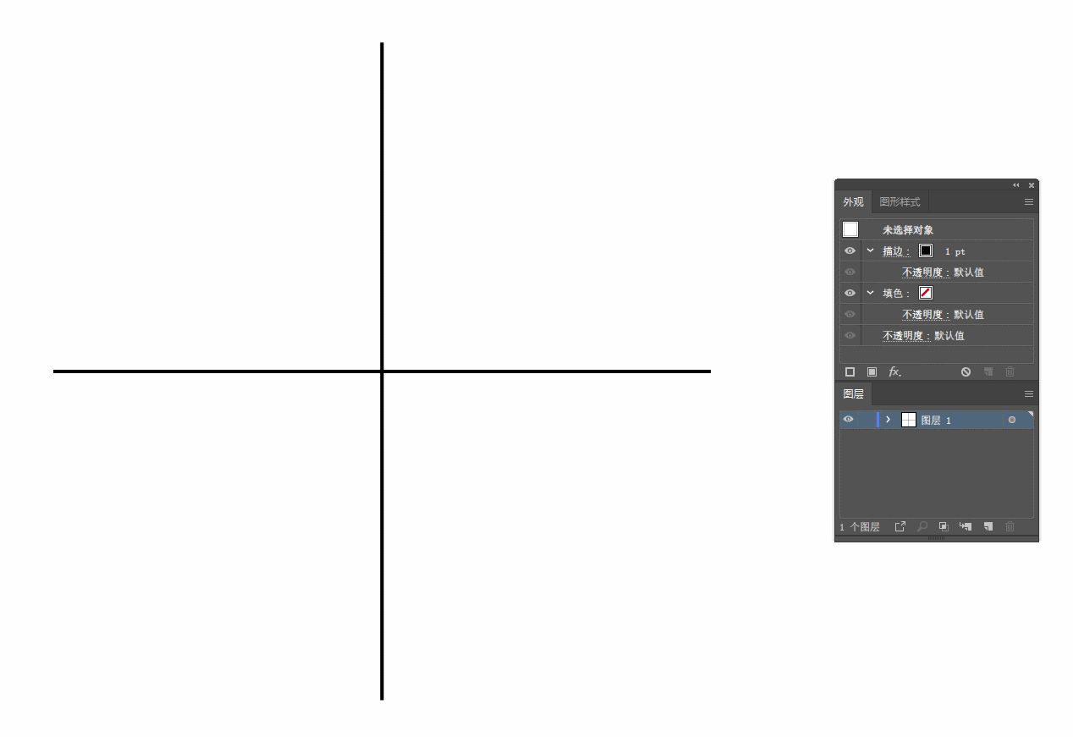Click the Add New Stroke icon

point(850,371)
